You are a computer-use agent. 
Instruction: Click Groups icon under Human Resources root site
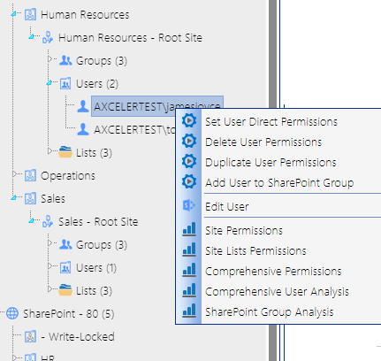65,60
